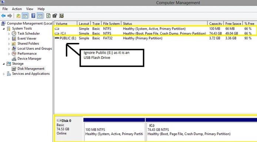Viewport: 257px width, 142px height.
Task: Click Computer Management (Local) root icon
Action: click(x=3, y=24)
